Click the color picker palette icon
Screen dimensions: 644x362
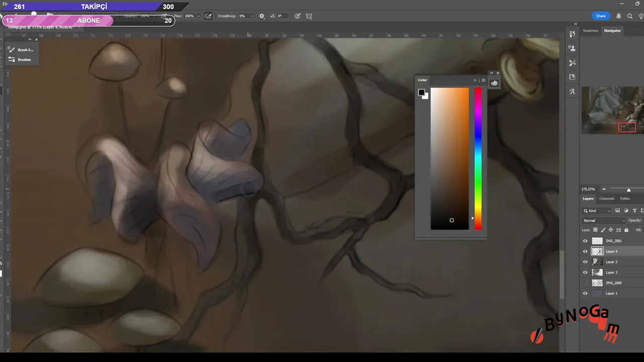[494, 83]
